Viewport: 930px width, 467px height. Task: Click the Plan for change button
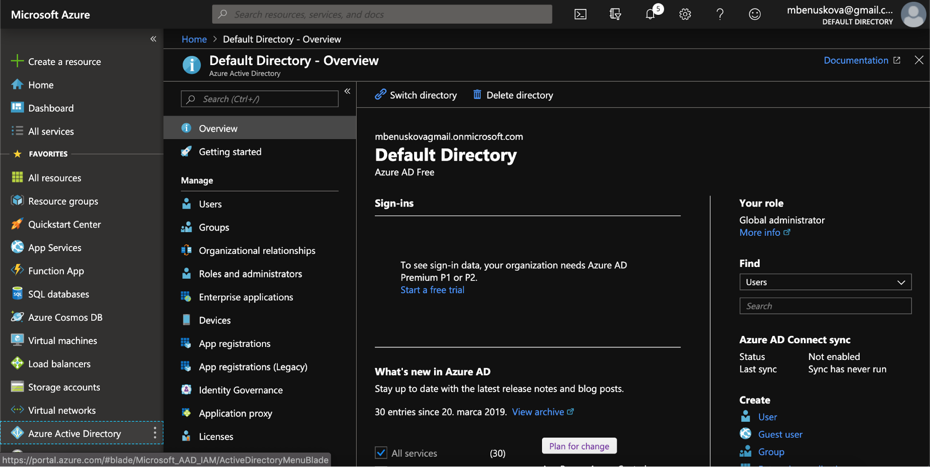click(x=579, y=446)
